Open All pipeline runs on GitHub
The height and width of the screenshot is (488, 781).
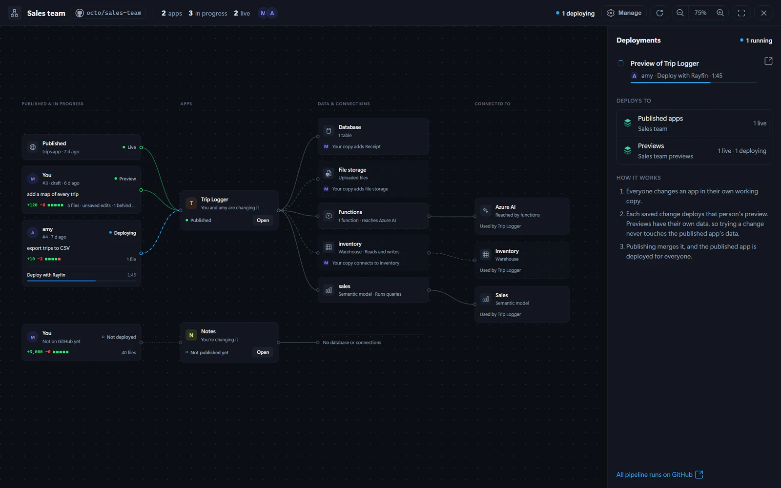pos(659,474)
